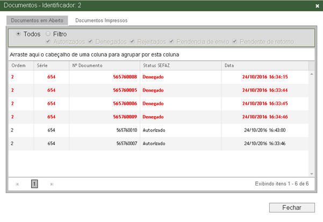The image size is (323, 222).
Task: Go to first page using pager icon
Action: [17, 184]
